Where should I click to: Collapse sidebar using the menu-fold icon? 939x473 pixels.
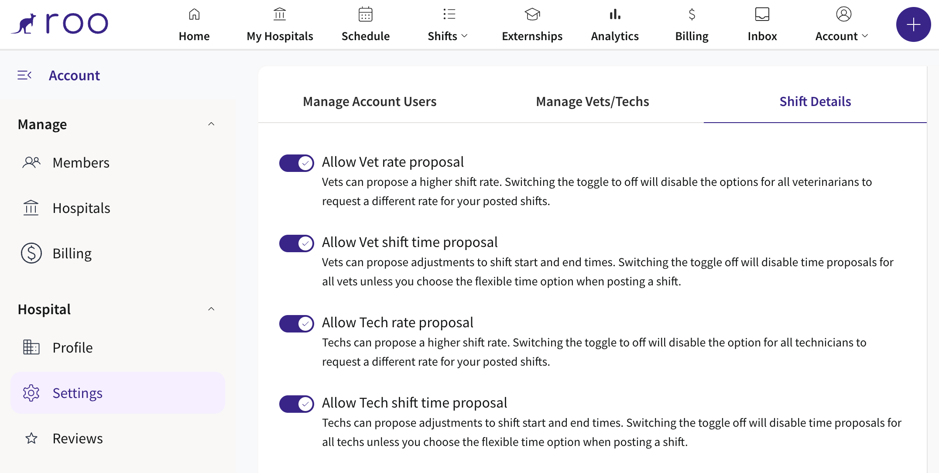[x=24, y=75]
